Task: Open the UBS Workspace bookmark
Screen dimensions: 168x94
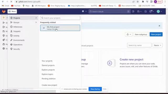Action: (x=39, y=6)
